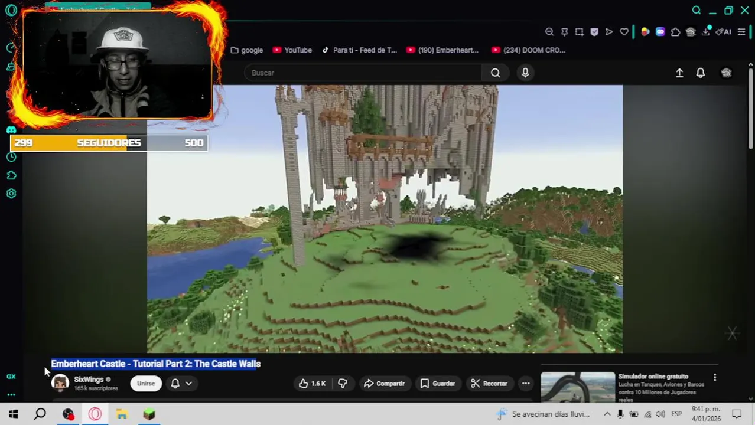Open sidebar three-dots more menu
Image resolution: width=755 pixels, height=425 pixels.
[x=11, y=394]
